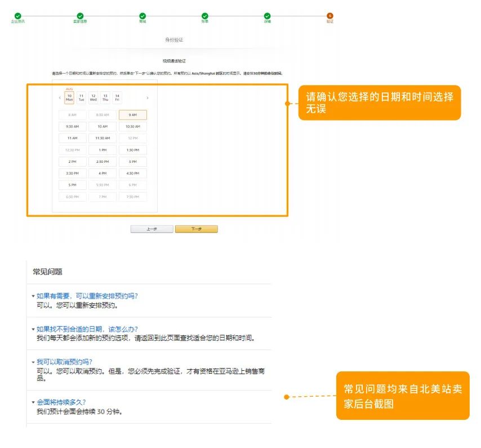481x448 pixels.
Task: Click the third step's green checkmark icon
Action: [x=142, y=16]
